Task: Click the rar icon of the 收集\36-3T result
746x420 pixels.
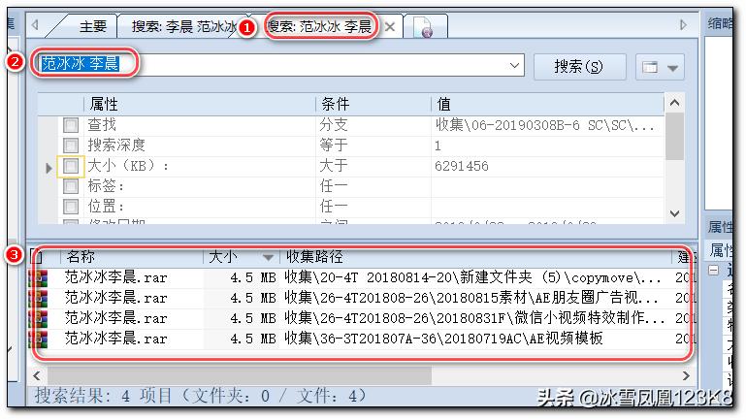Action: click(39, 339)
